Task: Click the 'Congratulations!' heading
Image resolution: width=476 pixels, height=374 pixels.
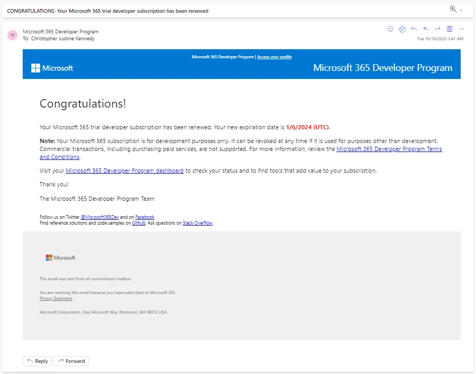Action: pyautogui.click(x=83, y=104)
